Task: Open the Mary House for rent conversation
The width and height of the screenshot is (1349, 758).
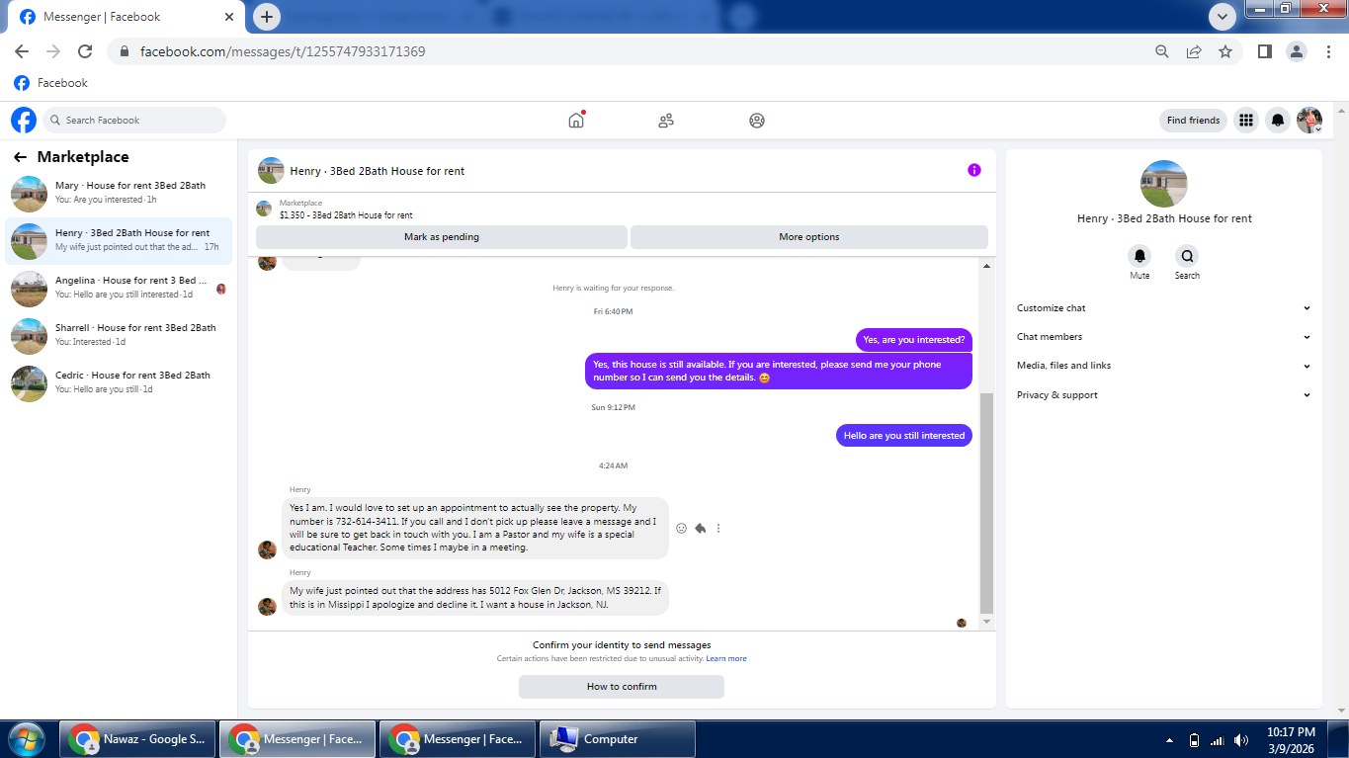Action: 119,193
